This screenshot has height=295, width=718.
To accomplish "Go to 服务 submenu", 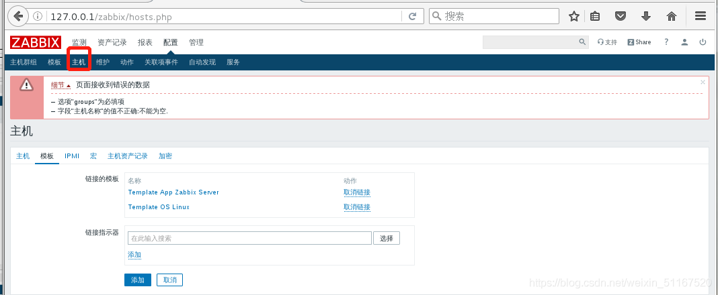I will (233, 62).
